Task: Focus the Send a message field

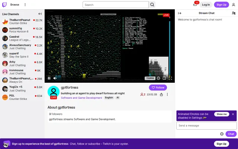Action: tap(206, 126)
